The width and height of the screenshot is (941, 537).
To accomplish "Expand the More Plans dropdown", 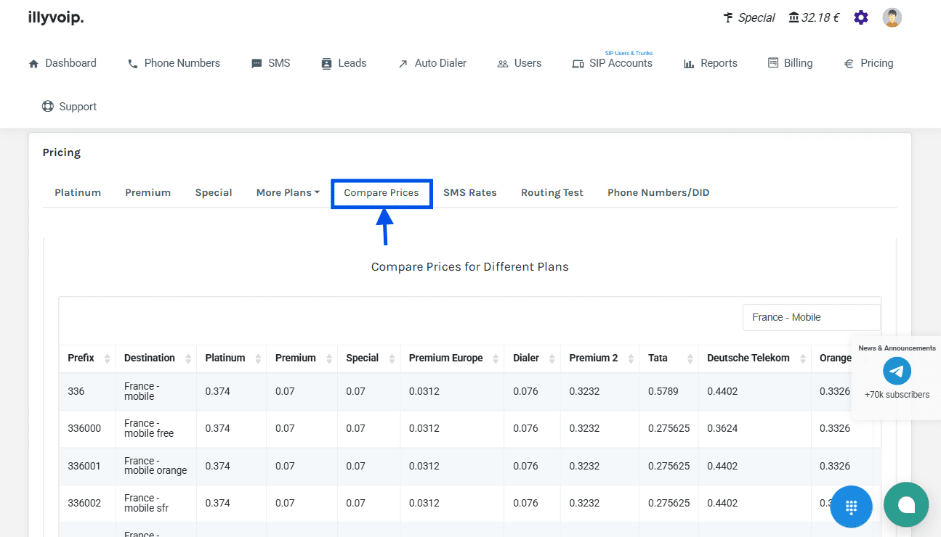I will (288, 192).
